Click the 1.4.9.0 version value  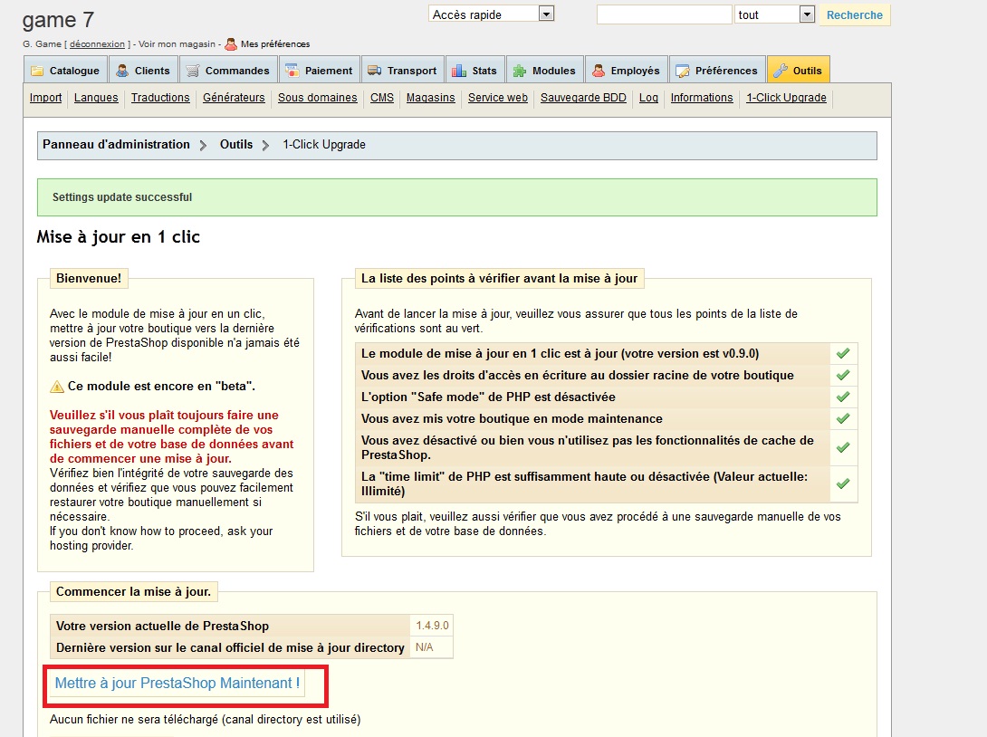click(432, 626)
